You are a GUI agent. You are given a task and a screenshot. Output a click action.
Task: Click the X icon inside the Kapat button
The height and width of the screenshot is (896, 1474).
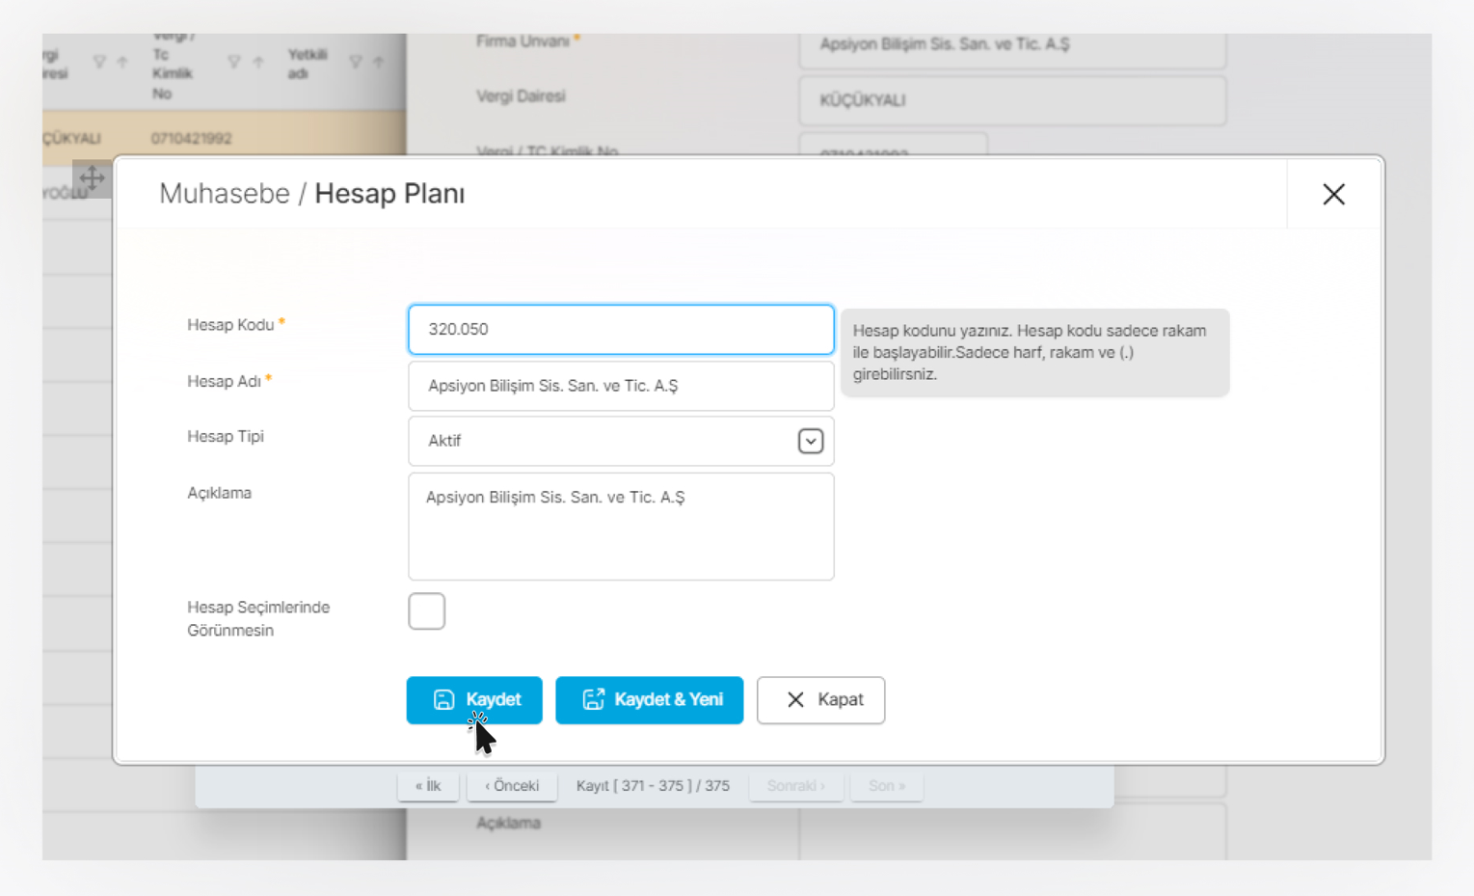pyautogui.click(x=795, y=699)
